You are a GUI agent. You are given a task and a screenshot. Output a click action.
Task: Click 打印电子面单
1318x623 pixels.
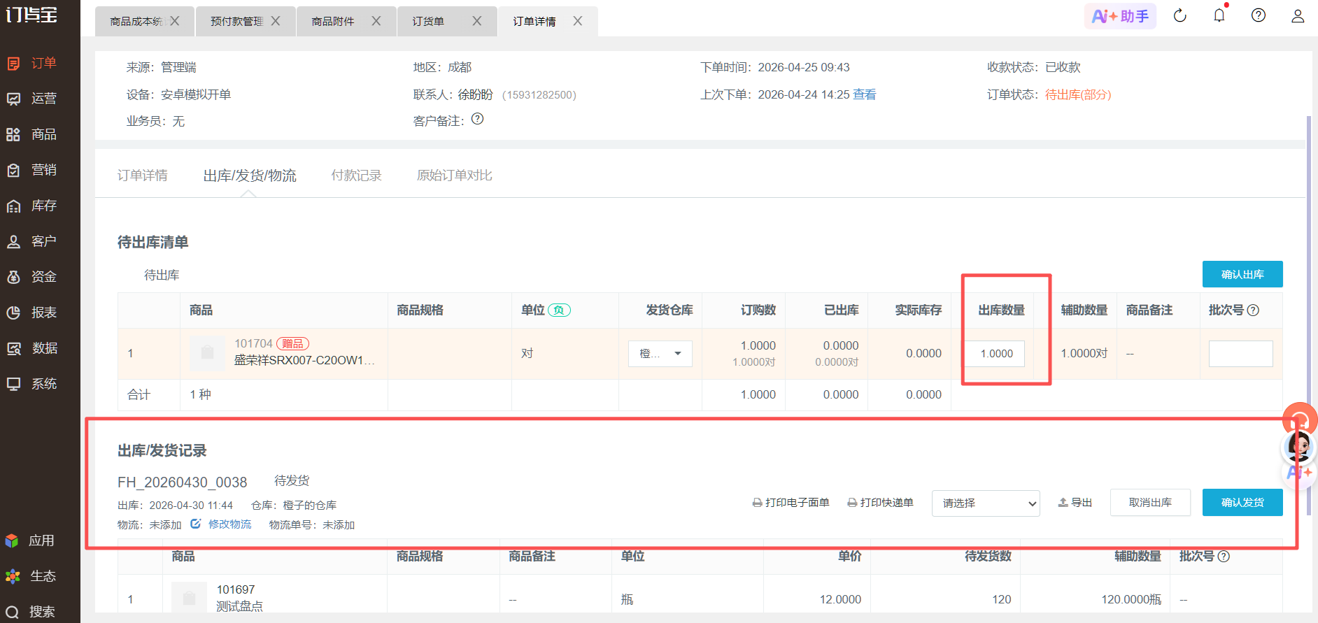pyautogui.click(x=791, y=503)
